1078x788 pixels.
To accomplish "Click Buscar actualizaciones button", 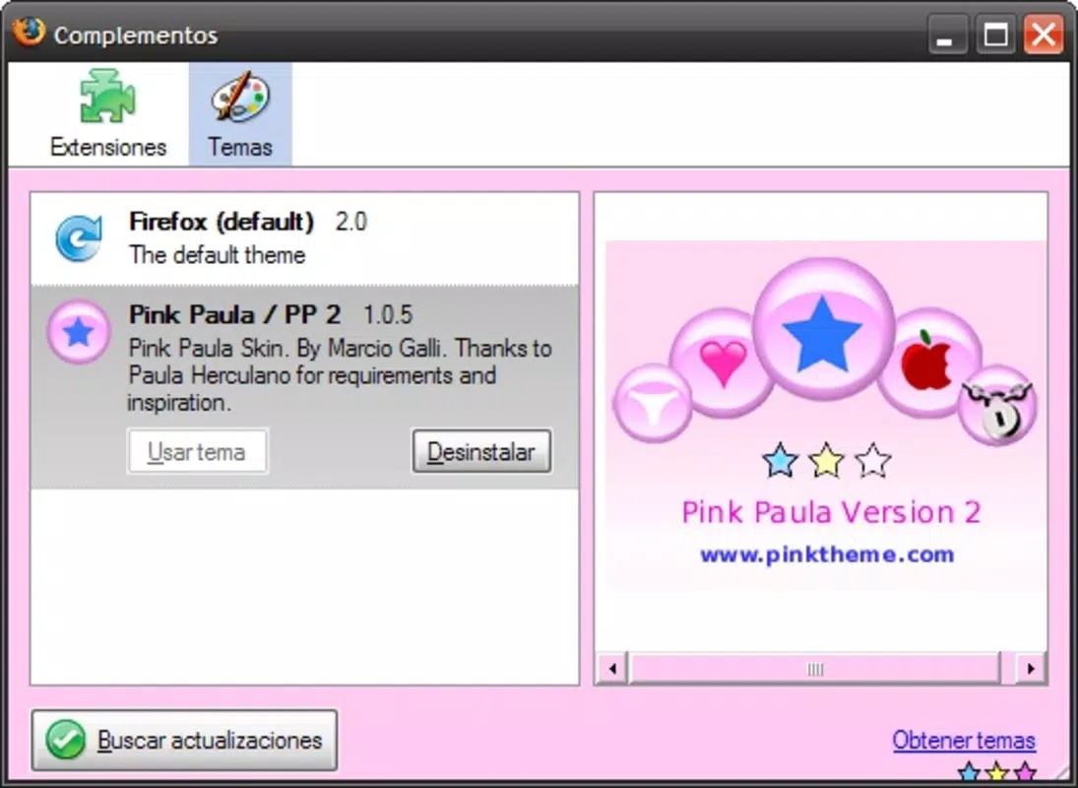I will tap(184, 740).
